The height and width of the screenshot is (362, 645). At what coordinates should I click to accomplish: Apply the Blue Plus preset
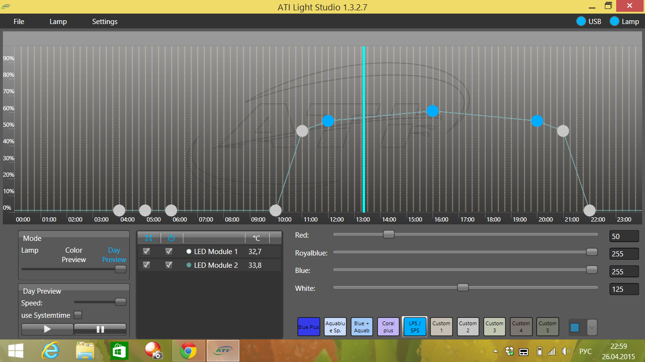click(309, 327)
